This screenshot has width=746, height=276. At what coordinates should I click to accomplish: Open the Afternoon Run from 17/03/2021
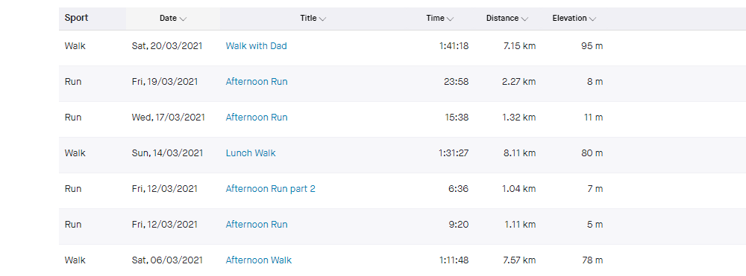tap(257, 117)
